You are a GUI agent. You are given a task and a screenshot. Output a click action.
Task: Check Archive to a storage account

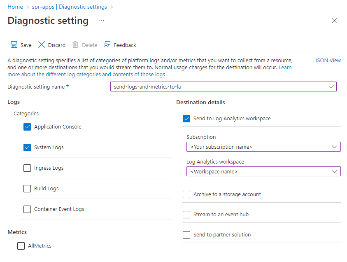pyautogui.click(x=186, y=194)
